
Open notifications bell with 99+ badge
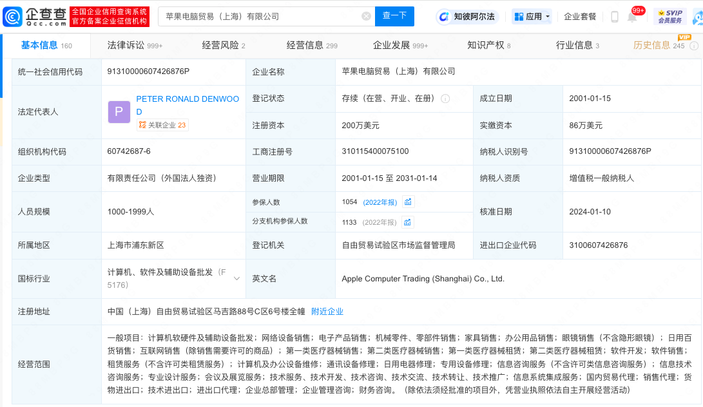click(632, 17)
